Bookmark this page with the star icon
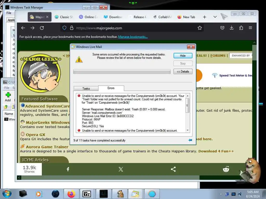Image resolution: width=266 pixels, height=199 pixels. pos(200,28)
